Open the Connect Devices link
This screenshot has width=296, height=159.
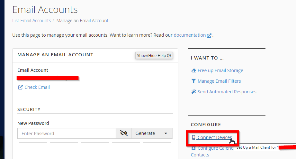(x=215, y=137)
